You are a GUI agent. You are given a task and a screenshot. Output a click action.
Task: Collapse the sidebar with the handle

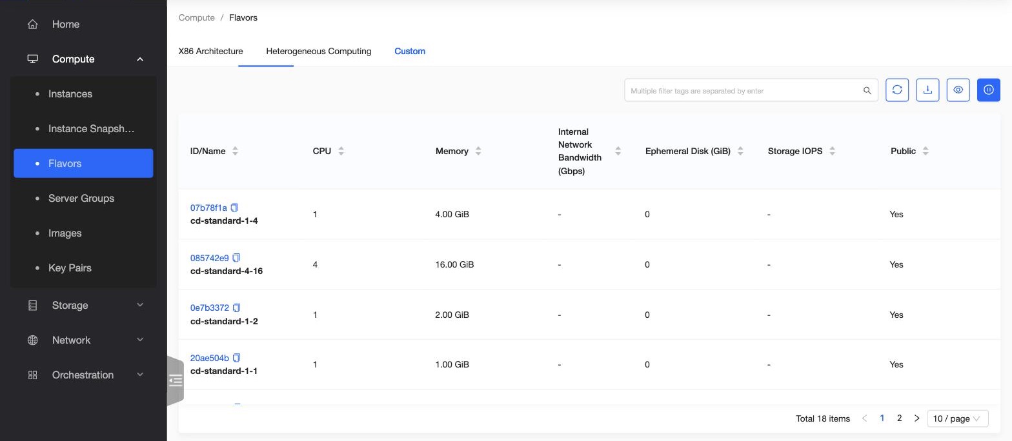pyautogui.click(x=175, y=380)
